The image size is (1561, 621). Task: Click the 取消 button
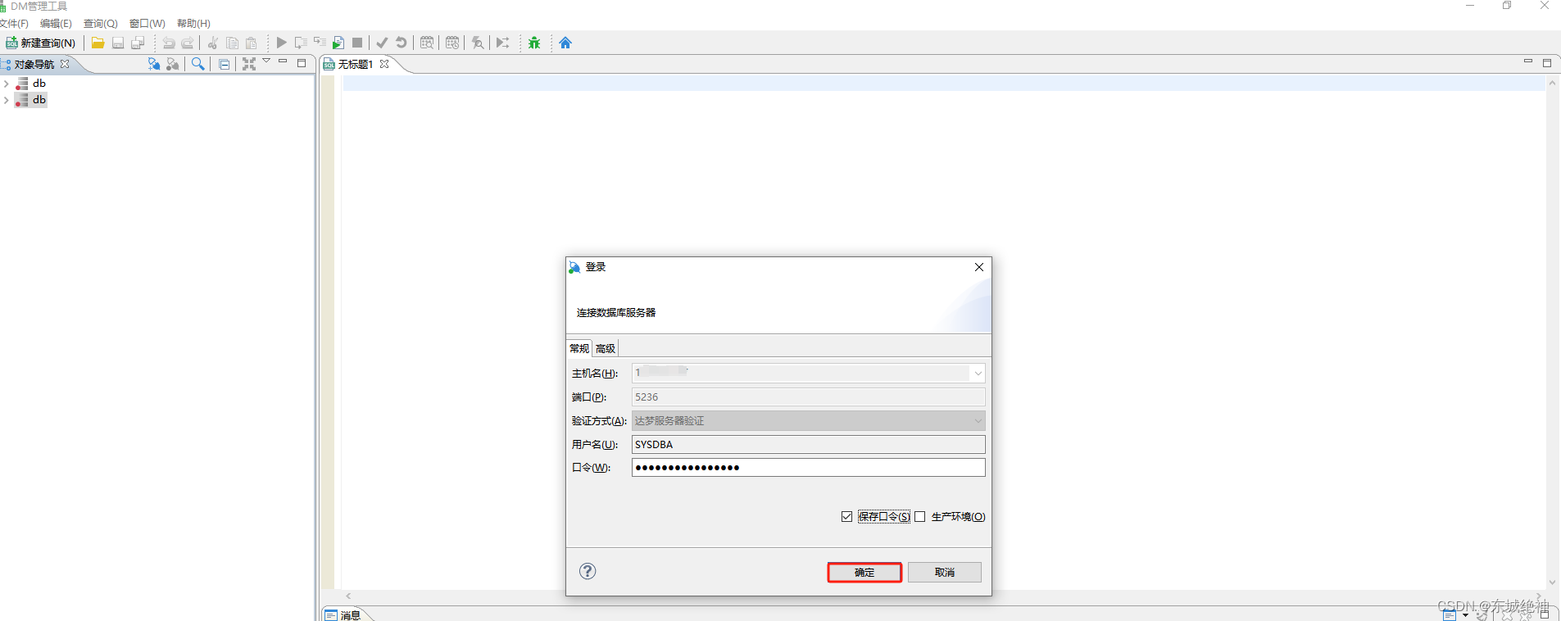point(945,573)
